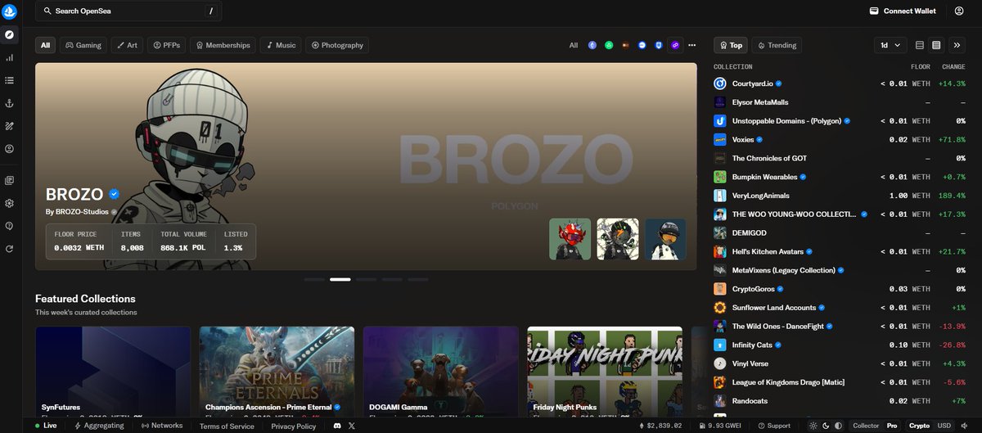This screenshot has height=433, width=982.
Task: Select the Gaming category tab
Action: point(83,45)
